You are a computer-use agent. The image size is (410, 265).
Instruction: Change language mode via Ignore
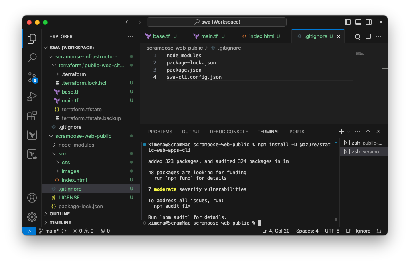[x=363, y=231]
